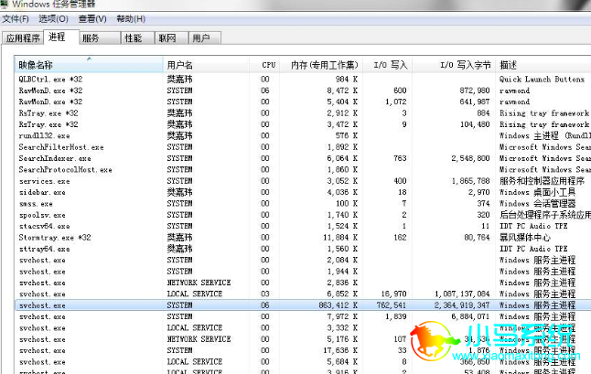Select the SearchIndexer.exe process
This screenshot has width=591, height=374.
pos(303,158)
